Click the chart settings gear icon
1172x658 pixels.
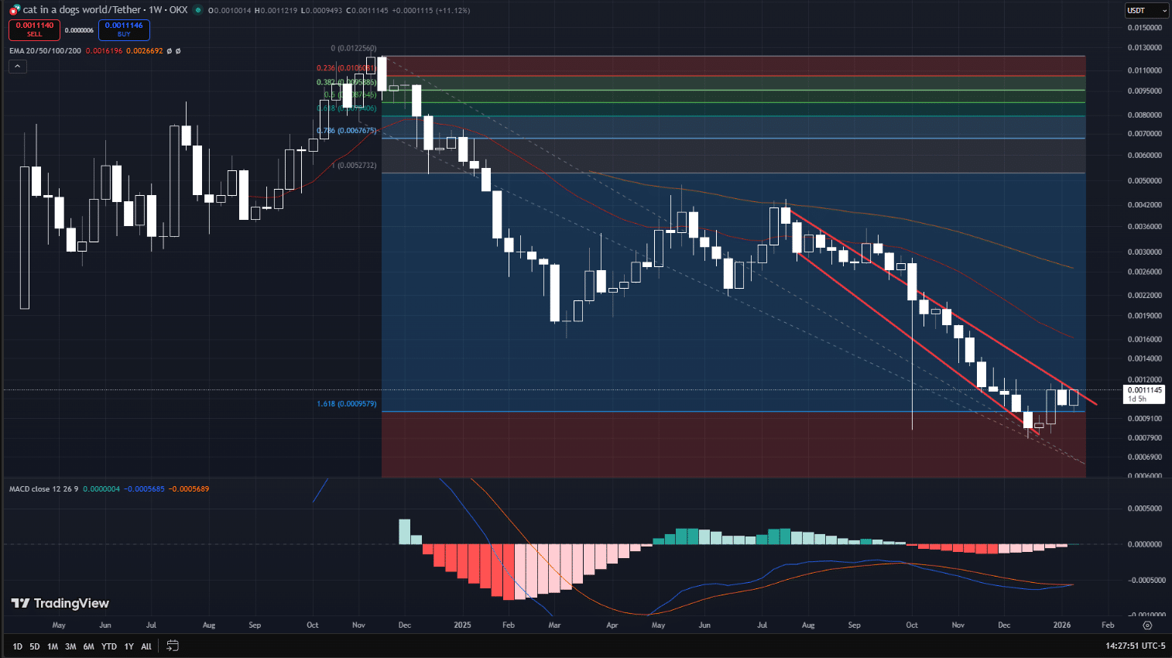[x=1146, y=625]
